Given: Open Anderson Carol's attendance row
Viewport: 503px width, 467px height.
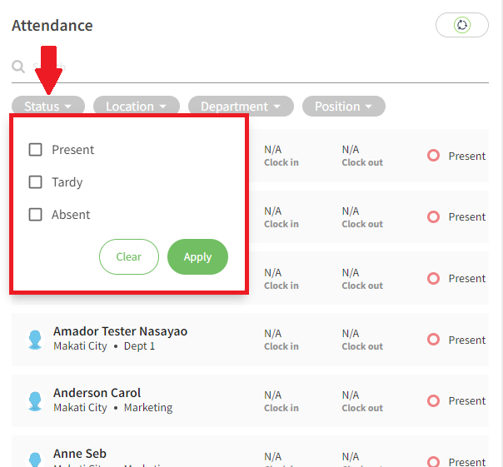Looking at the screenshot, I should (250, 401).
